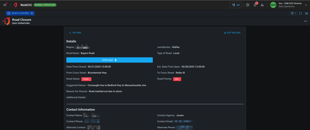The image size is (310, 130).
Task: Open the list search icon
Action: point(306,13)
